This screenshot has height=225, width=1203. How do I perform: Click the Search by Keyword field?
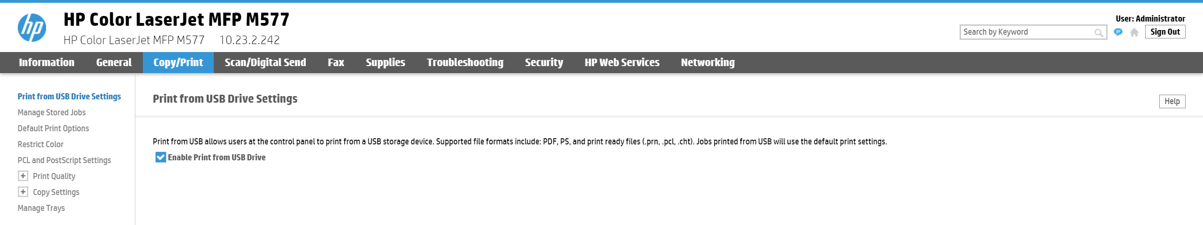coord(1027,32)
